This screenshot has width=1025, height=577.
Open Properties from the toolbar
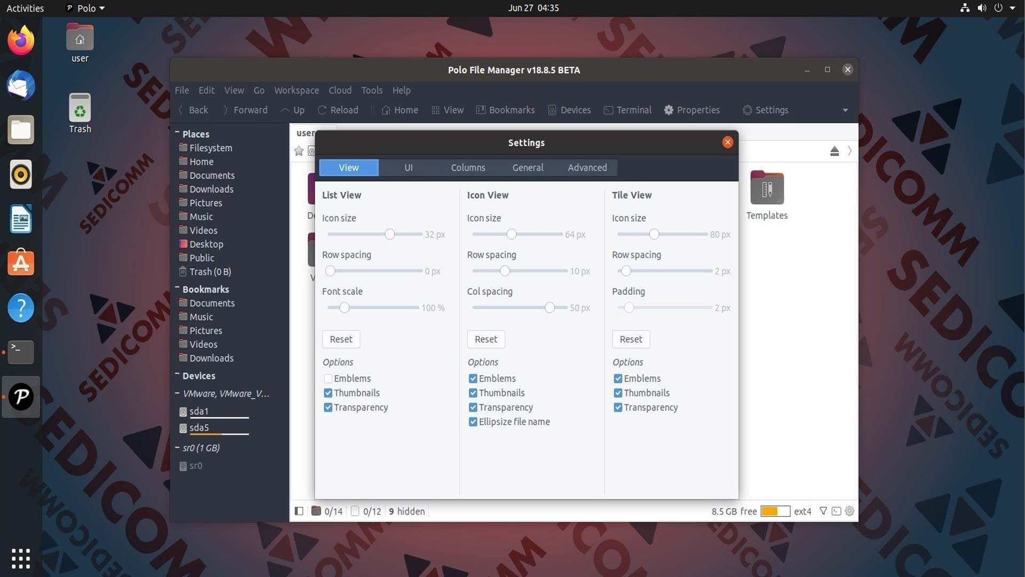coord(691,110)
